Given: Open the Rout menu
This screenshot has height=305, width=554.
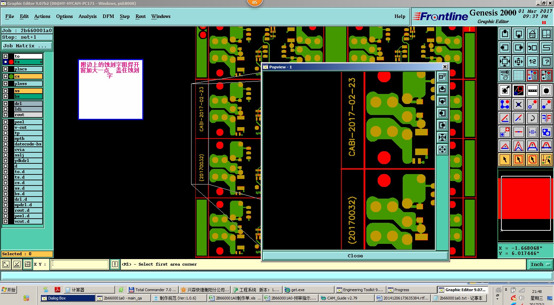Looking at the screenshot, I should (141, 16).
